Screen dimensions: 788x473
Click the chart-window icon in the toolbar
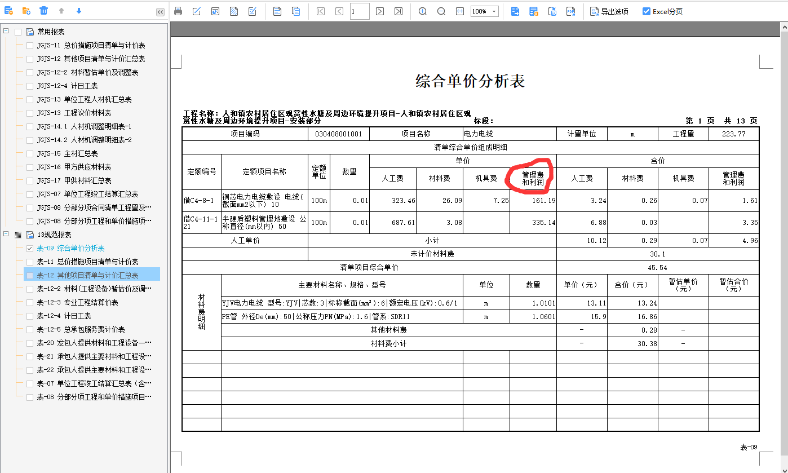pos(215,11)
